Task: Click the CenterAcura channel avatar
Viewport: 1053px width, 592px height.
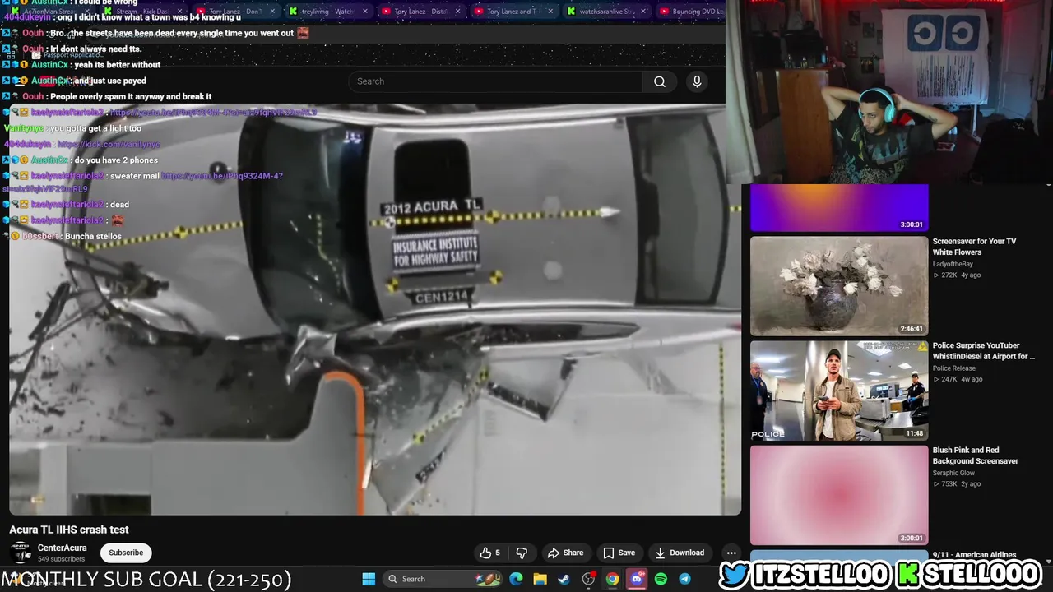Action: click(x=21, y=553)
